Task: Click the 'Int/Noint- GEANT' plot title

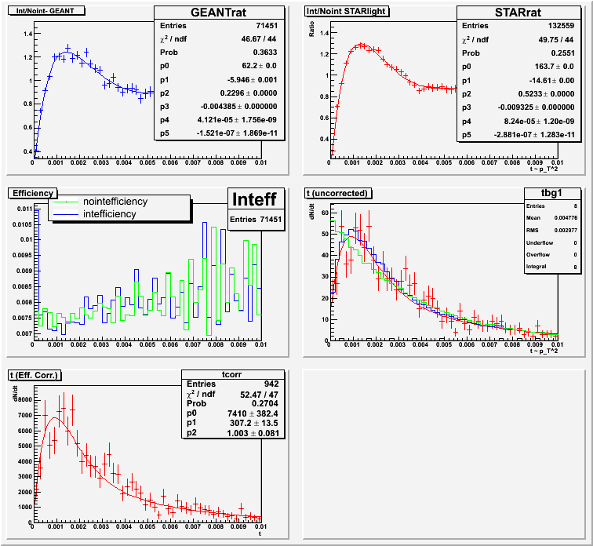Action: tap(39, 11)
